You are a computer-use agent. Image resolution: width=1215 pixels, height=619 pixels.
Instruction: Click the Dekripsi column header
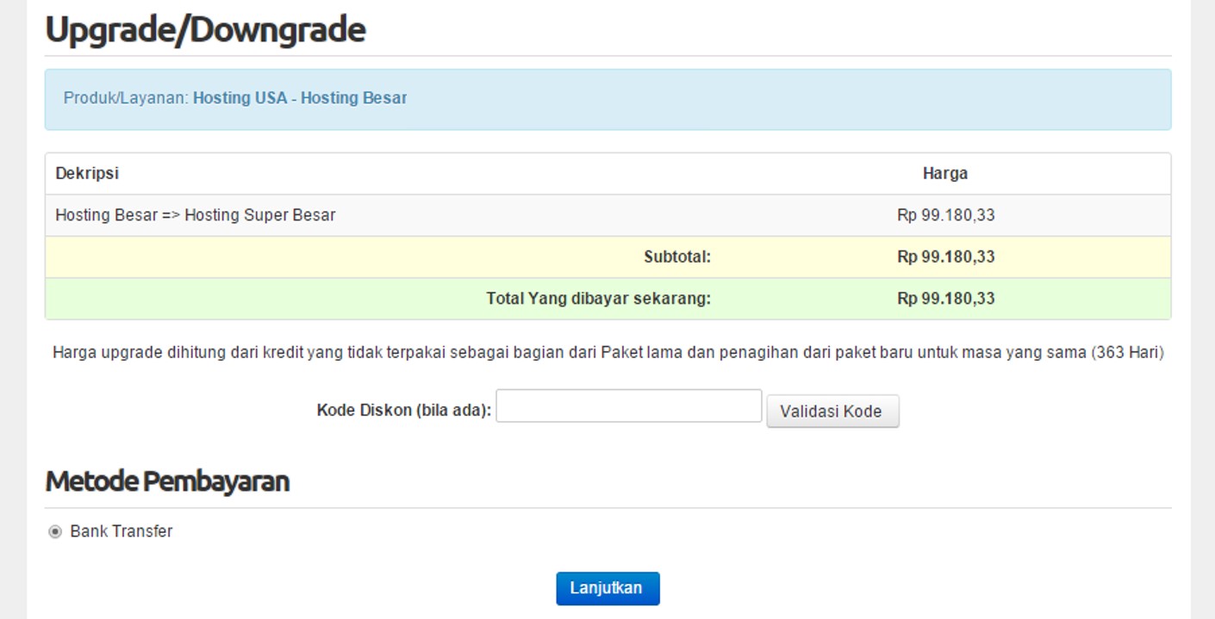pos(87,173)
